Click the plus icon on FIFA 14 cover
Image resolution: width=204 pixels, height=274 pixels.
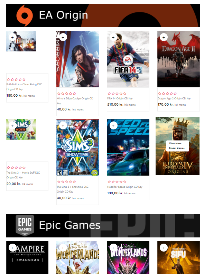point(113,37)
